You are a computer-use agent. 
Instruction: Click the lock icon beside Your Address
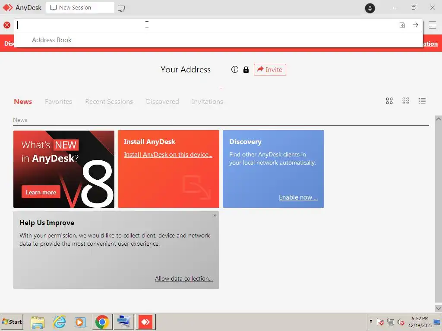point(246,69)
